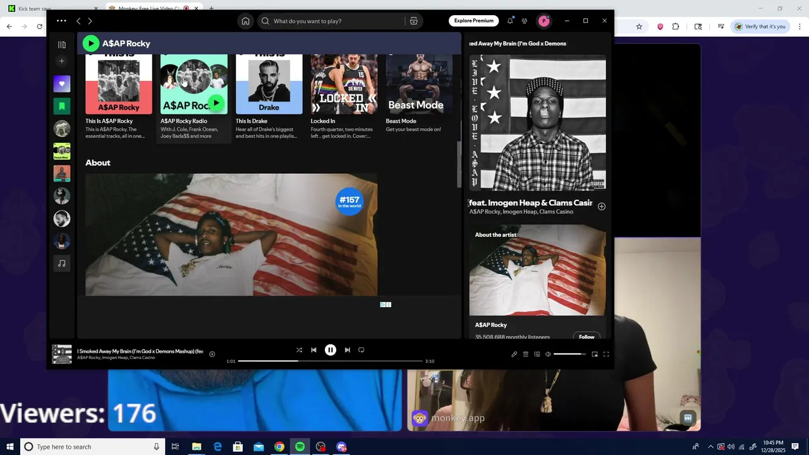
Task: Seek within the song progress bar
Action: [x=330, y=361]
